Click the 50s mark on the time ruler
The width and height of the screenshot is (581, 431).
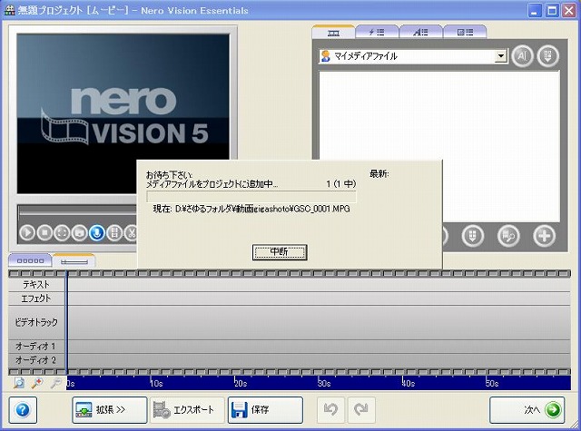[x=492, y=383]
